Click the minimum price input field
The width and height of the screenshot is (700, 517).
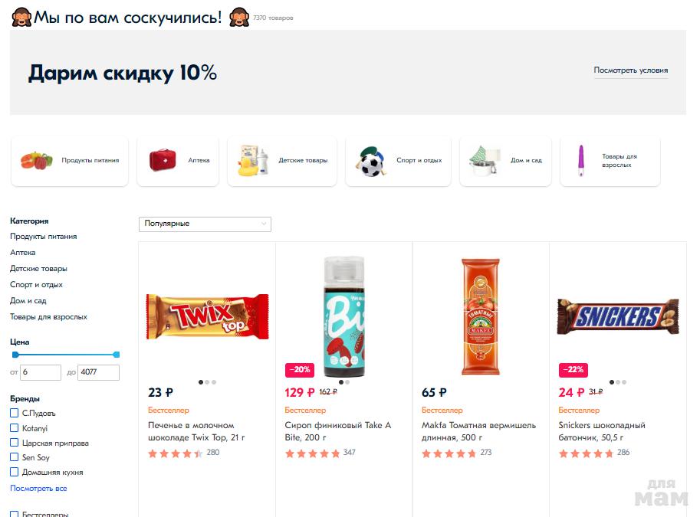point(40,372)
